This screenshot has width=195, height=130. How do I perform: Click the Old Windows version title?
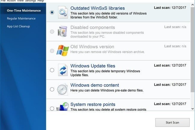[x=92, y=47]
